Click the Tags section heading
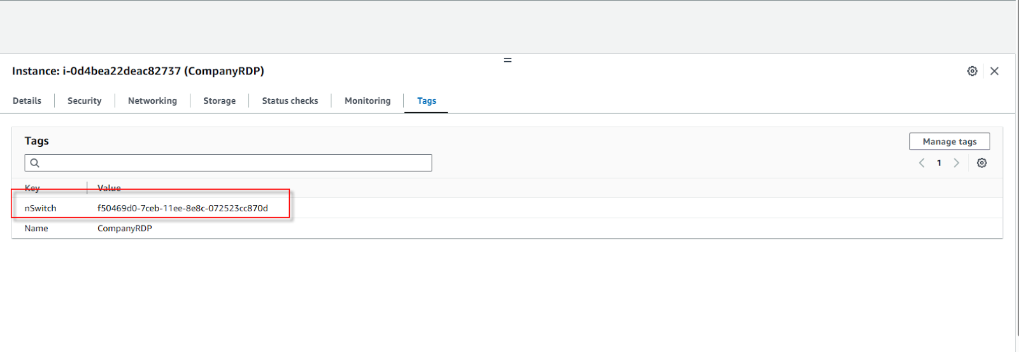Viewport: 1019px width, 352px height. click(x=36, y=141)
